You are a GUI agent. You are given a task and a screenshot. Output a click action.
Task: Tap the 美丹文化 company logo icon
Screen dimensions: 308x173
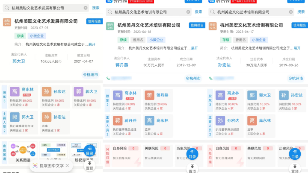pos(110,26)
